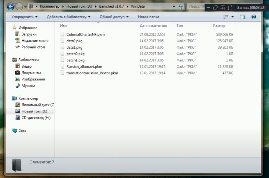
Task: Open the Общий доступ dropdown
Action: [114, 17]
